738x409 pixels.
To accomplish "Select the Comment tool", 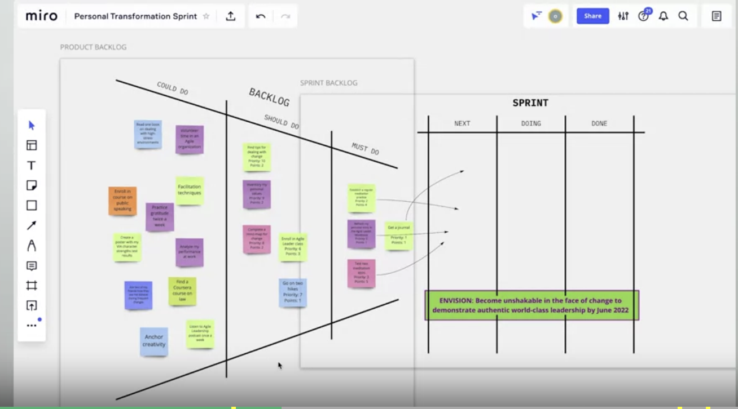I will coord(32,266).
